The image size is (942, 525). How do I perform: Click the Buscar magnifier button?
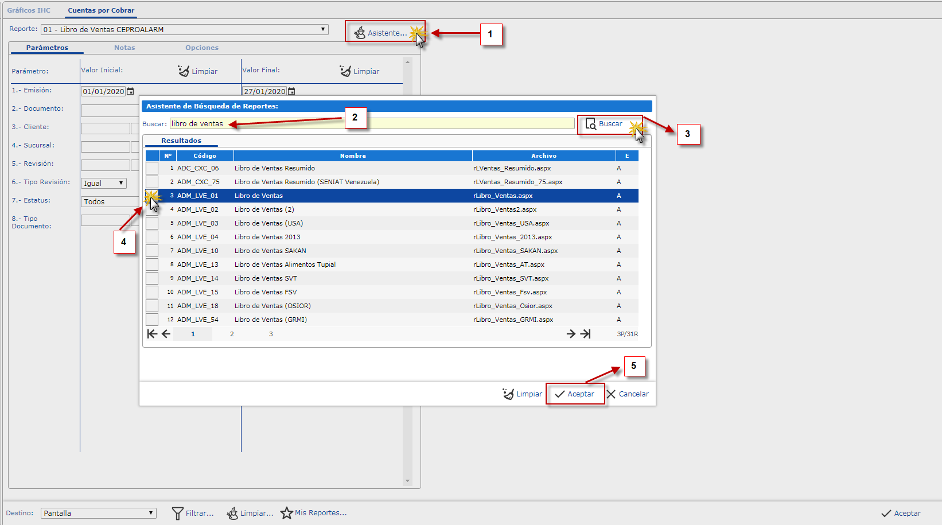(604, 124)
